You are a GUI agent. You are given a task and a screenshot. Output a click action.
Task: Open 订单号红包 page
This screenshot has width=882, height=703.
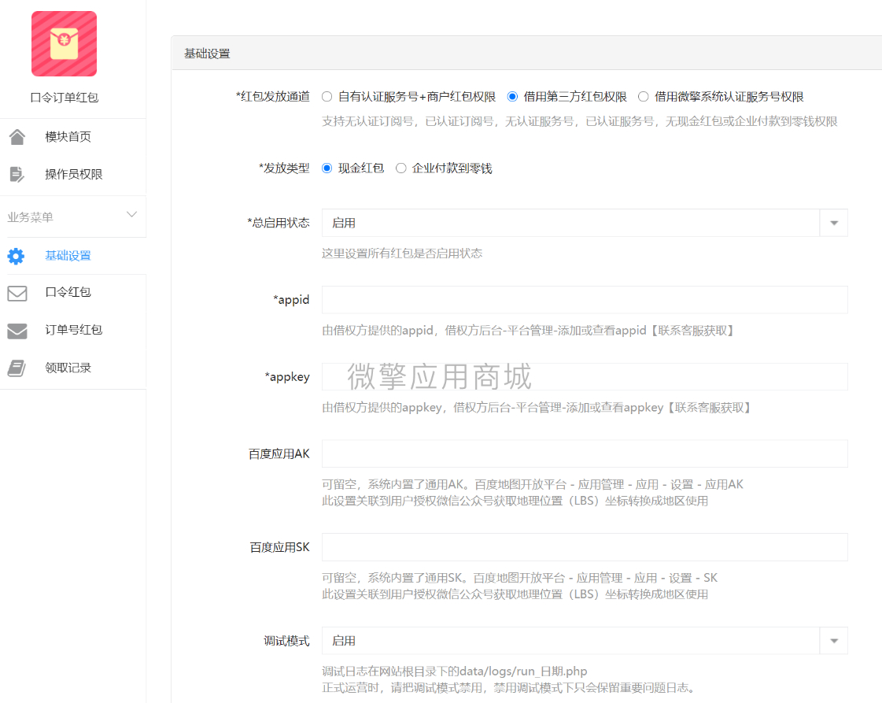click(73, 331)
